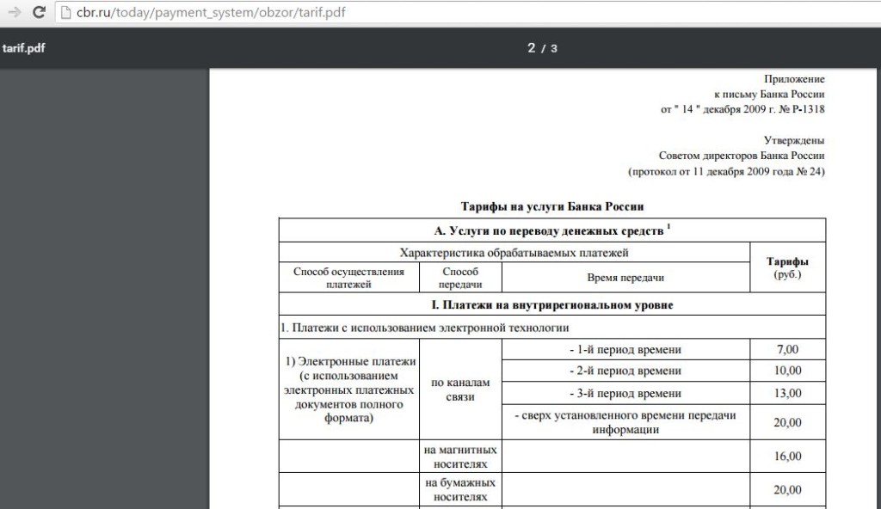Screen dimensions: 881x509
Task: Click the 'по каналам связи' cell
Action: coord(460,389)
